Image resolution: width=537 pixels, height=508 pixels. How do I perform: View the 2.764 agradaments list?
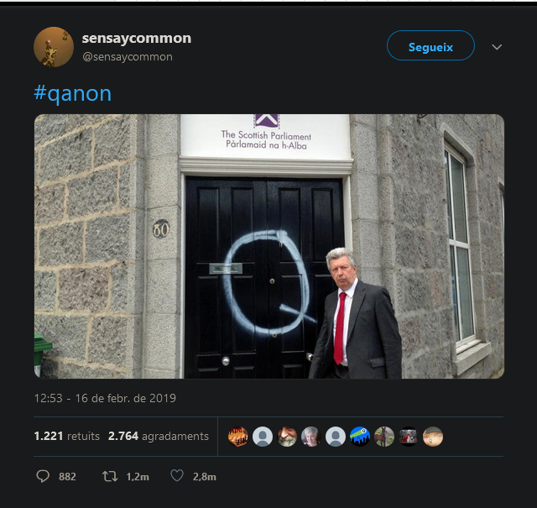159,436
